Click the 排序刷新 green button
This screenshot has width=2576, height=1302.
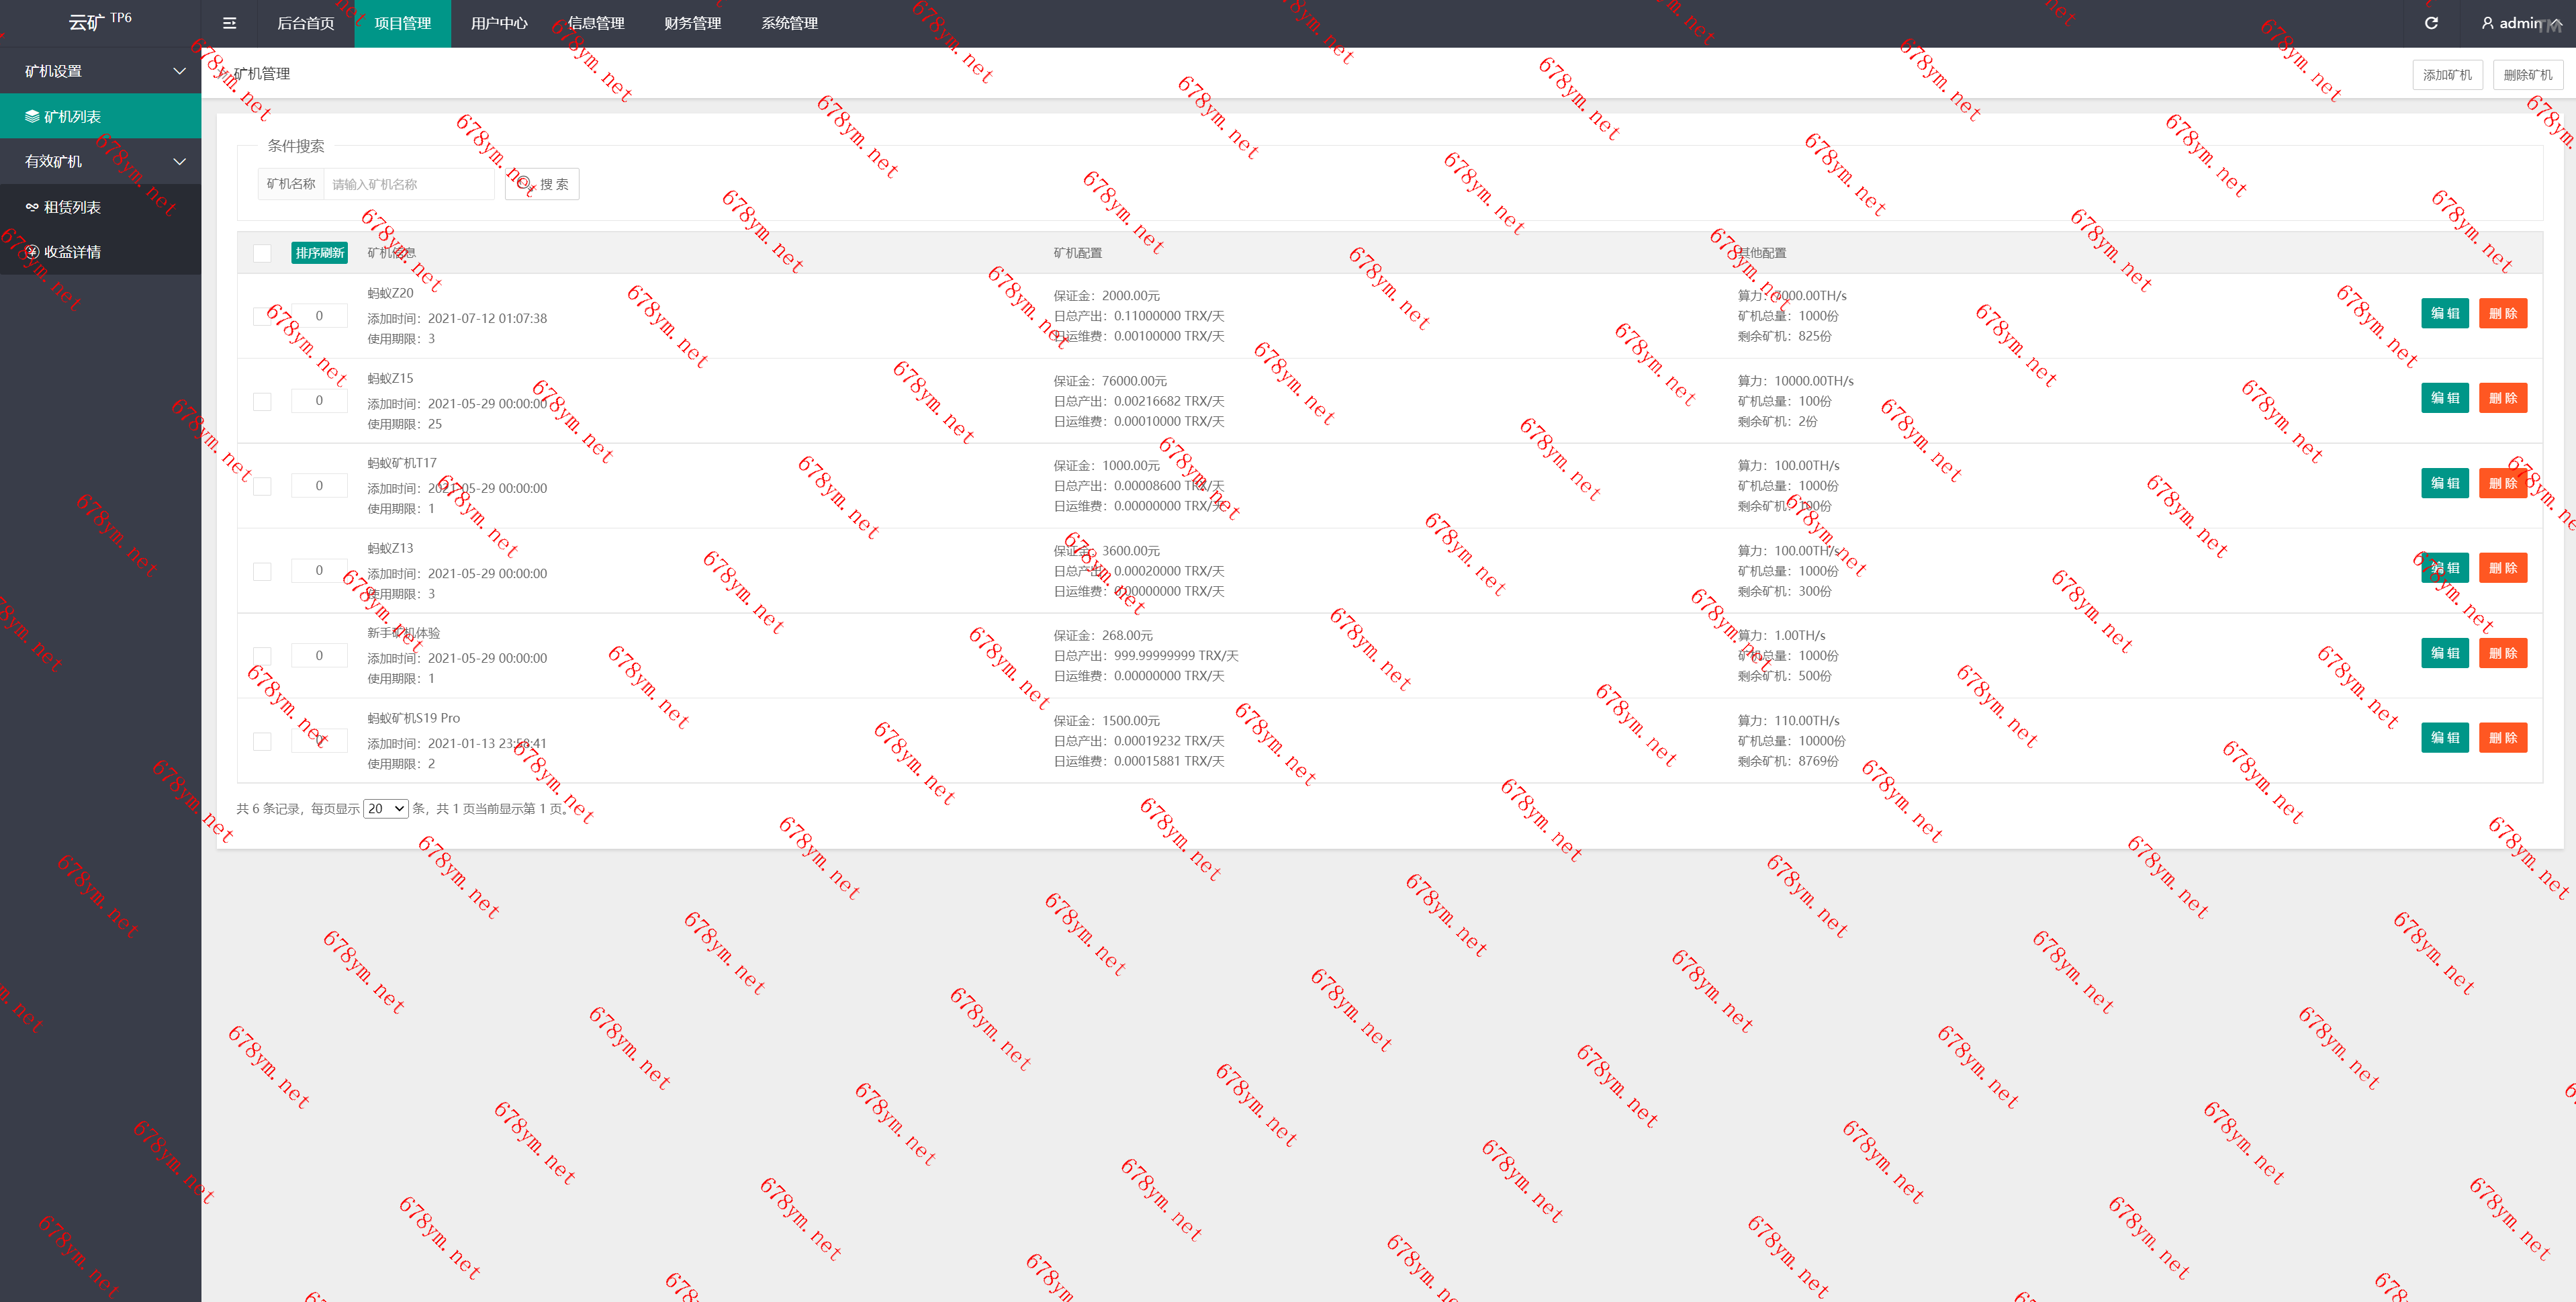[x=319, y=253]
